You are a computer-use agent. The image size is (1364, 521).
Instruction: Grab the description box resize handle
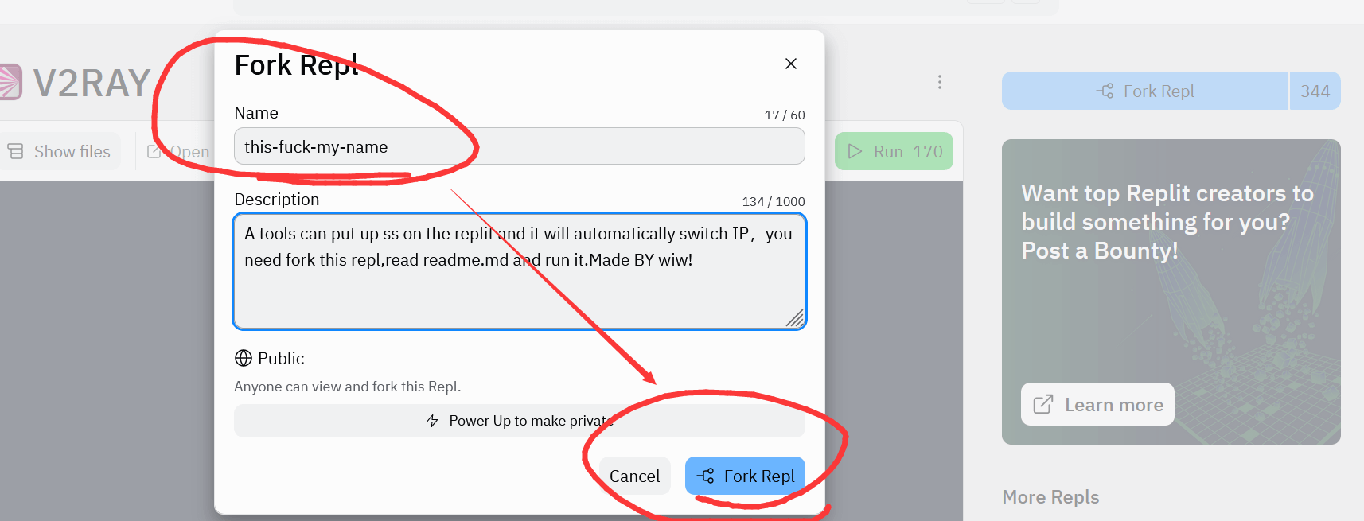click(795, 318)
